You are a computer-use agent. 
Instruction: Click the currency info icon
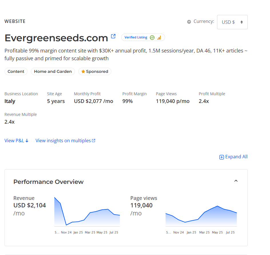pos(189,22)
